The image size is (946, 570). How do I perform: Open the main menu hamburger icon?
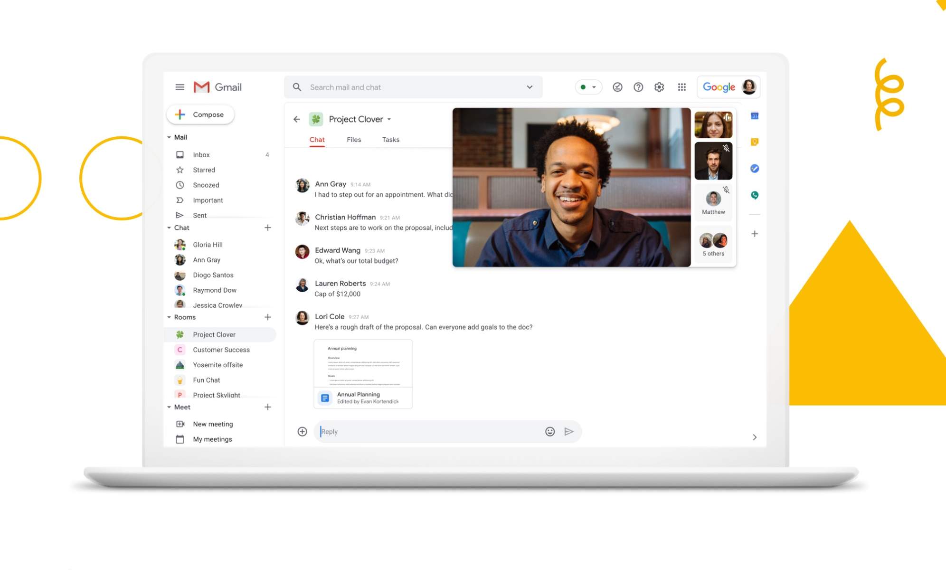(x=180, y=87)
